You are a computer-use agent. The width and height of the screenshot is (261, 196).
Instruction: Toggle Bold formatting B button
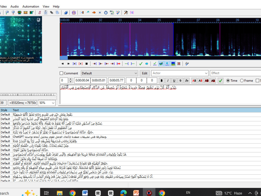click(x=162, y=81)
